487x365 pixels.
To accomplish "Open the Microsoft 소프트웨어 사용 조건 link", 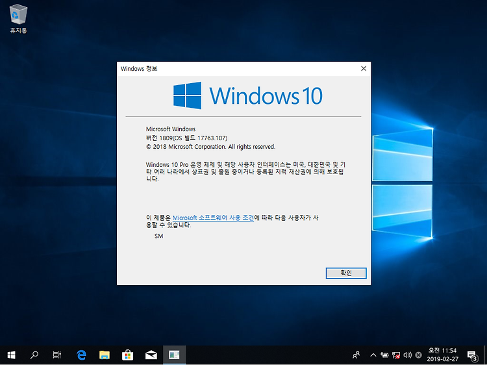I will click(x=213, y=218).
